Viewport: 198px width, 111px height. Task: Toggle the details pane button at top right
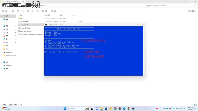(192, 11)
